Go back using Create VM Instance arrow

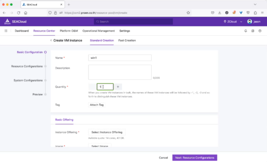click(51, 40)
